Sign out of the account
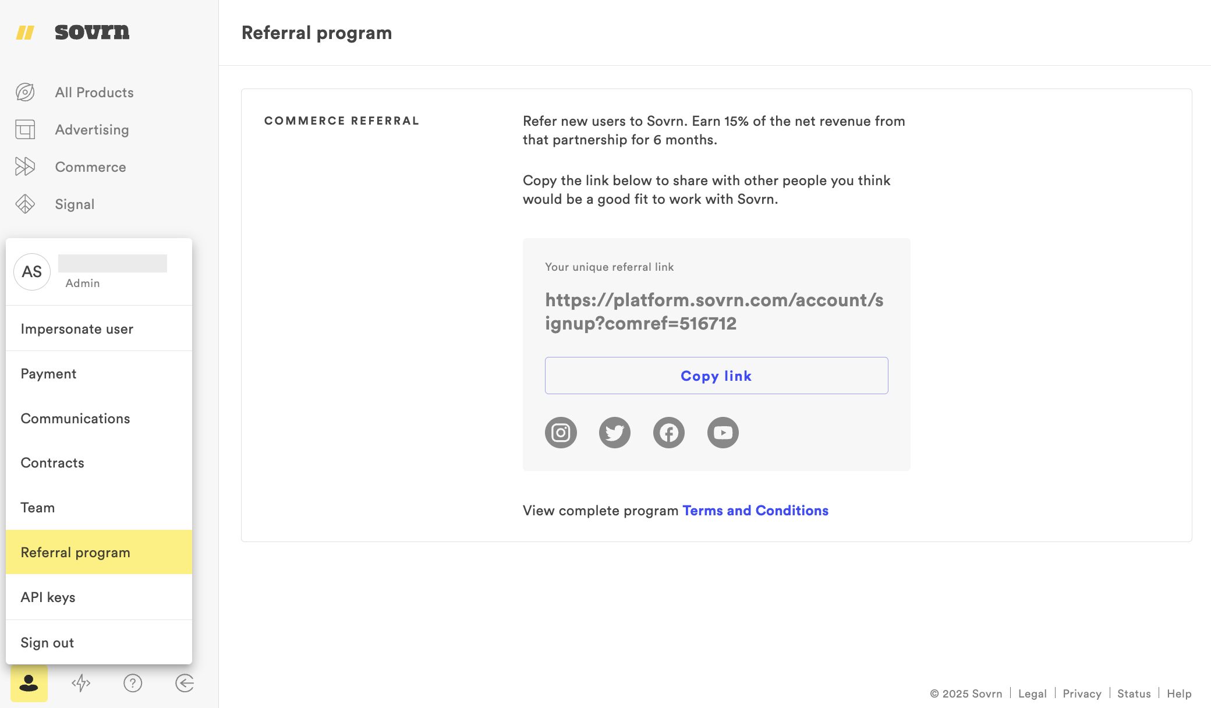 pyautogui.click(x=47, y=643)
